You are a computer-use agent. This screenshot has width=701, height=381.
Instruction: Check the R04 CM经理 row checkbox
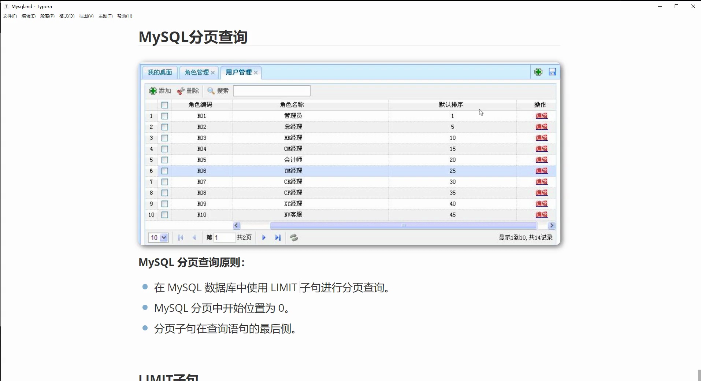click(x=165, y=149)
